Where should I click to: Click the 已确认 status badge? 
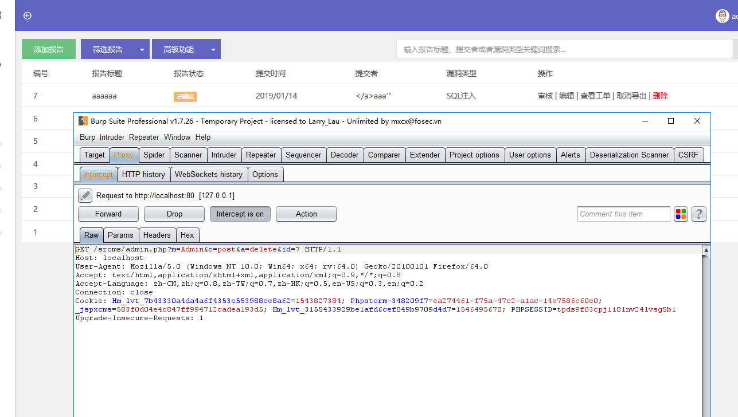pyautogui.click(x=185, y=97)
